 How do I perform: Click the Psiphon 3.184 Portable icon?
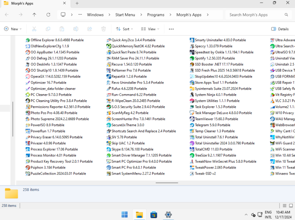tap(28, 167)
